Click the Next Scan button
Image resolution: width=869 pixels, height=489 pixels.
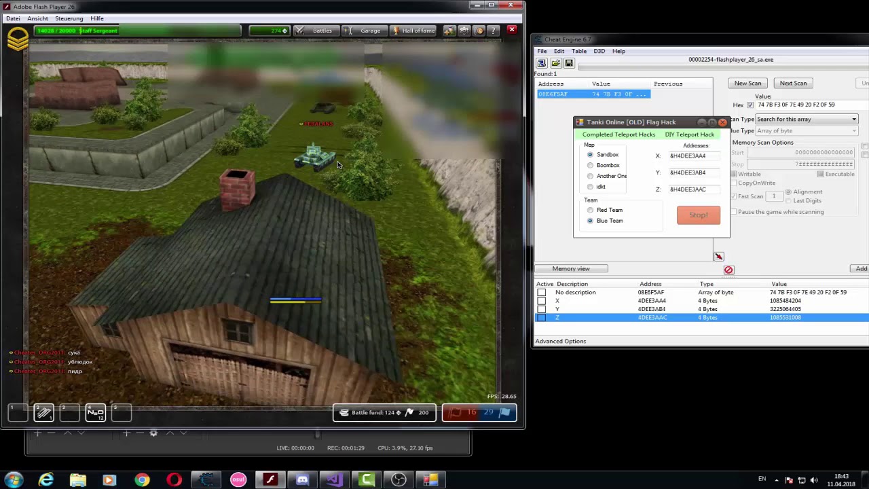(793, 84)
